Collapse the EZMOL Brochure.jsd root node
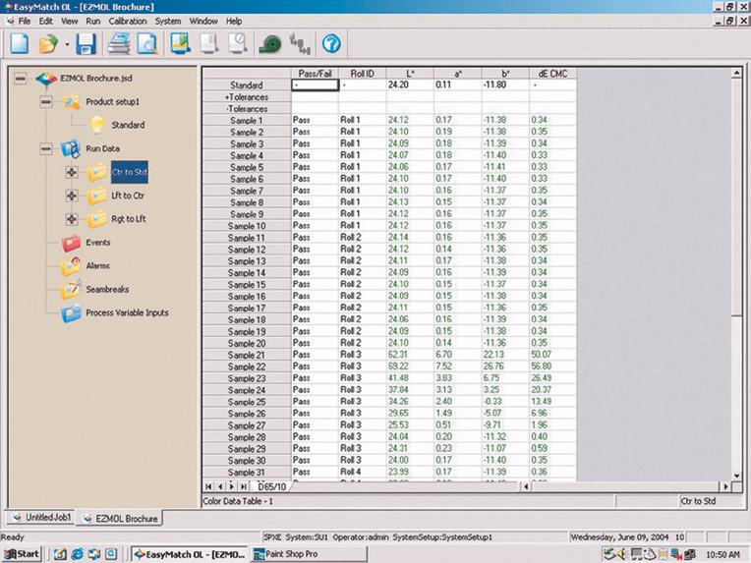 (20, 78)
